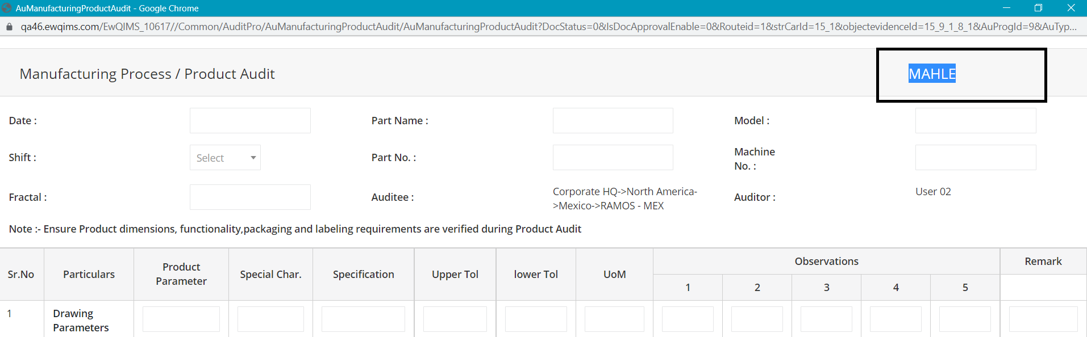
Task: Click the 'lower Tol' column header
Action: pos(536,275)
